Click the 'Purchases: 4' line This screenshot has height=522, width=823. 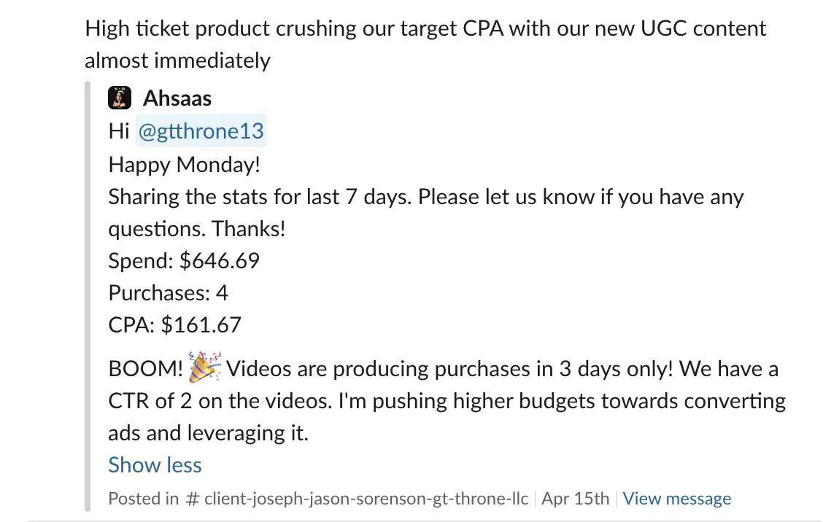tap(168, 293)
